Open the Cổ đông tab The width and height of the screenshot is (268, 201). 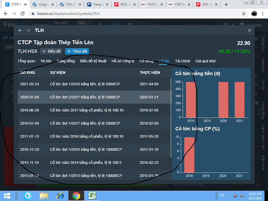coord(146,61)
